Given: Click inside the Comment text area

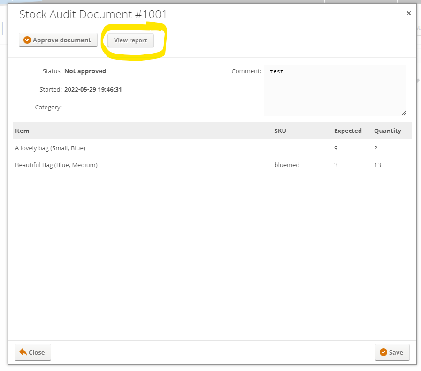Looking at the screenshot, I should click(x=335, y=90).
